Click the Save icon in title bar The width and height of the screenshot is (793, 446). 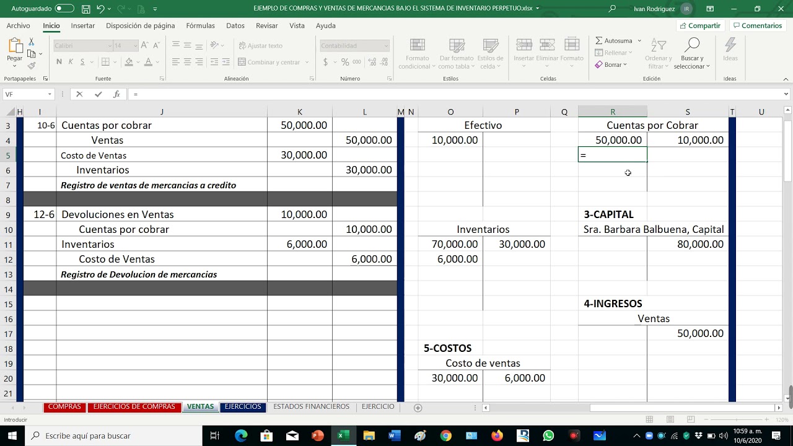point(85,9)
